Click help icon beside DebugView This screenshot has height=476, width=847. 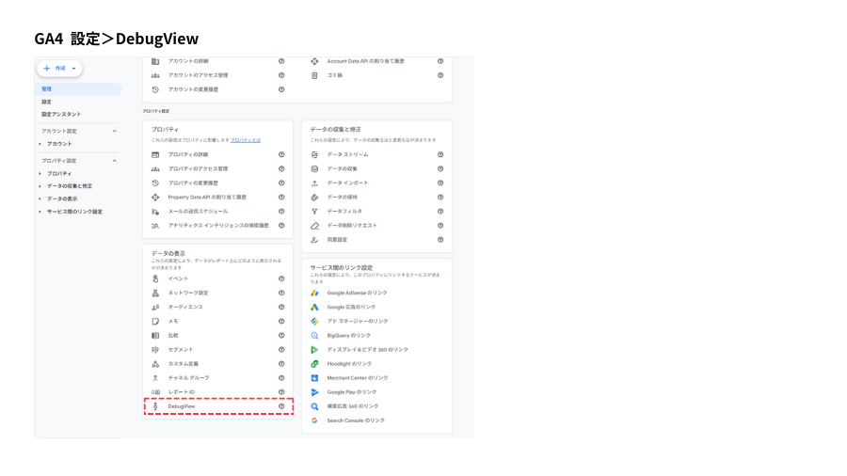tap(281, 406)
